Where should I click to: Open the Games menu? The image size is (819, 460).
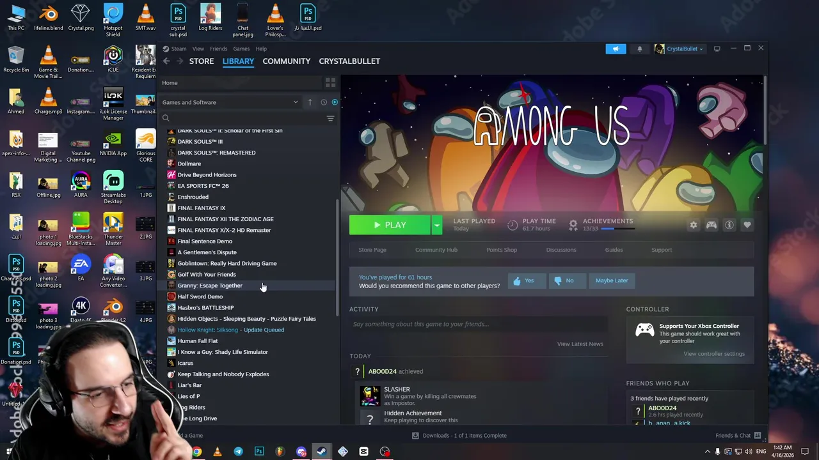coord(241,49)
